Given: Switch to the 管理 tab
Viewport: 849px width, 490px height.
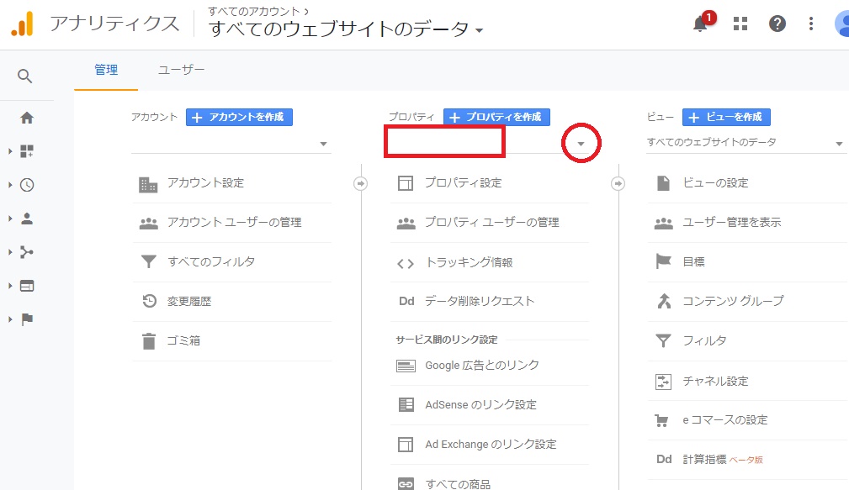Looking at the screenshot, I should 106,71.
